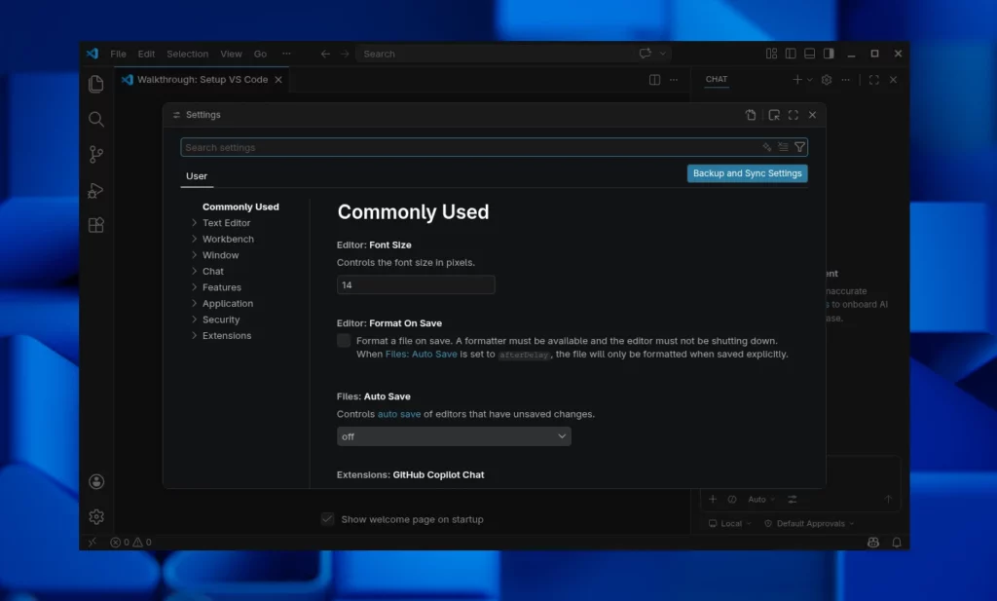Enable Editor: Format On Save
Viewport: 997px width, 601px height.
(x=344, y=340)
